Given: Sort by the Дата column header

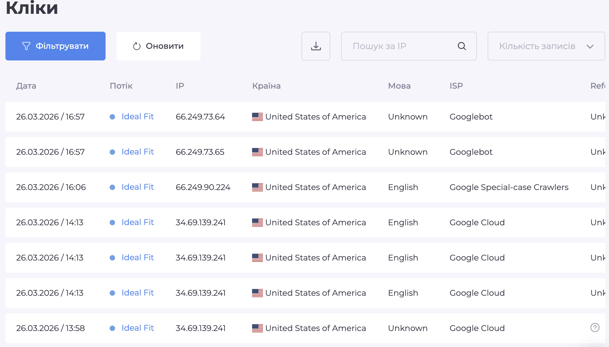Looking at the screenshot, I should click(x=26, y=86).
